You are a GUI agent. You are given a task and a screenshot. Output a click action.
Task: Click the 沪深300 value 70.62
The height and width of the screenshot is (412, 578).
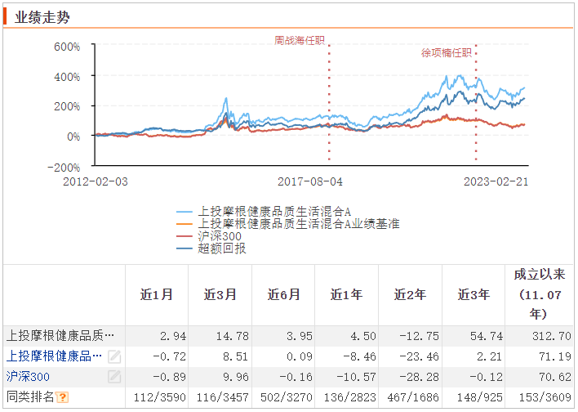(x=555, y=377)
